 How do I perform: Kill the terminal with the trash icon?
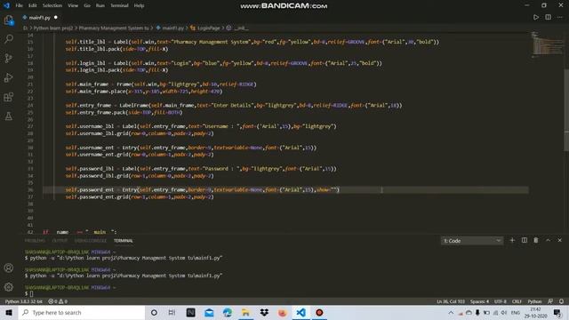point(536,240)
